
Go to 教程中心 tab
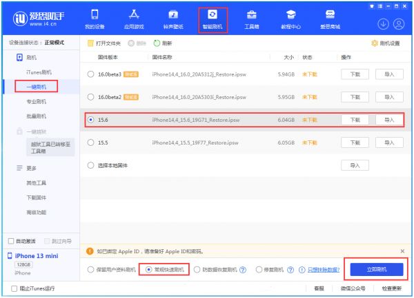pyautogui.click(x=290, y=19)
